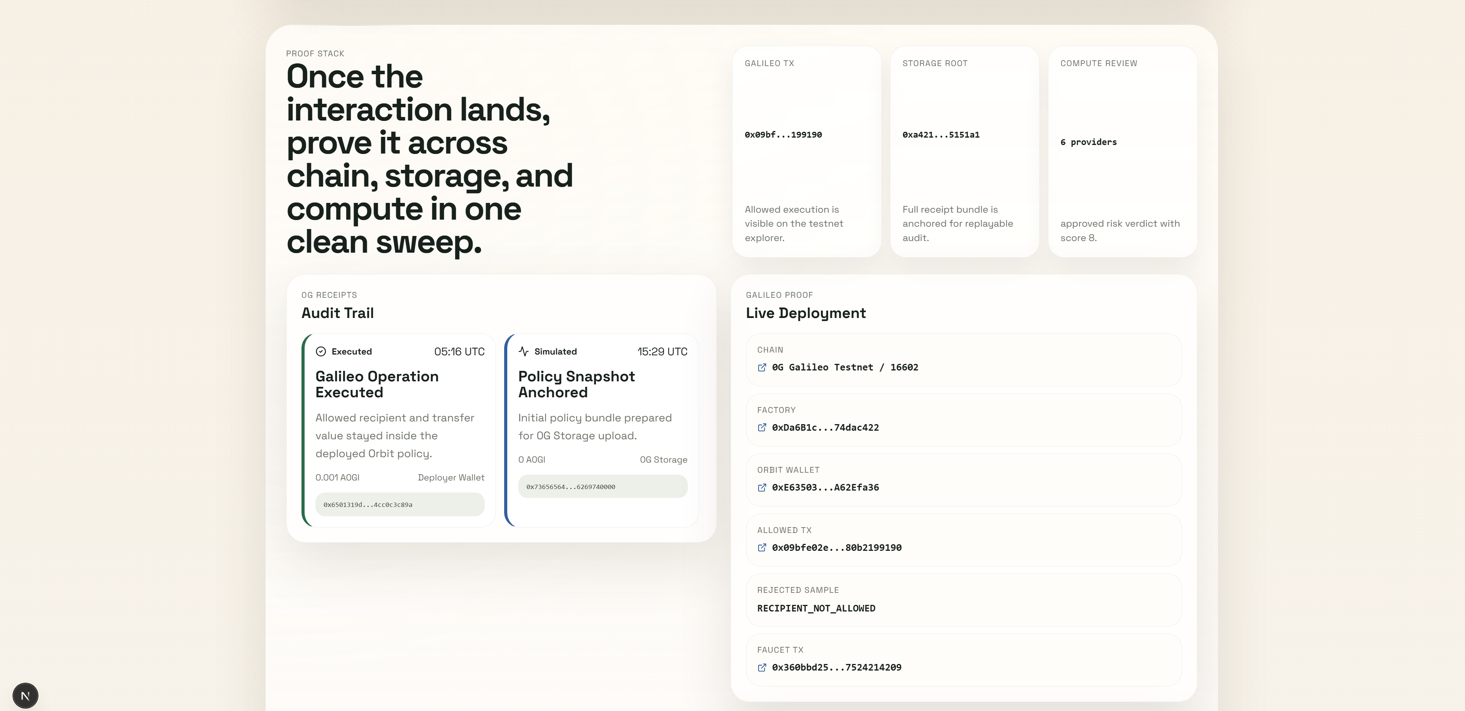Select the Storage Root summary card
Screen dimensions: 1465x711
coord(964,152)
